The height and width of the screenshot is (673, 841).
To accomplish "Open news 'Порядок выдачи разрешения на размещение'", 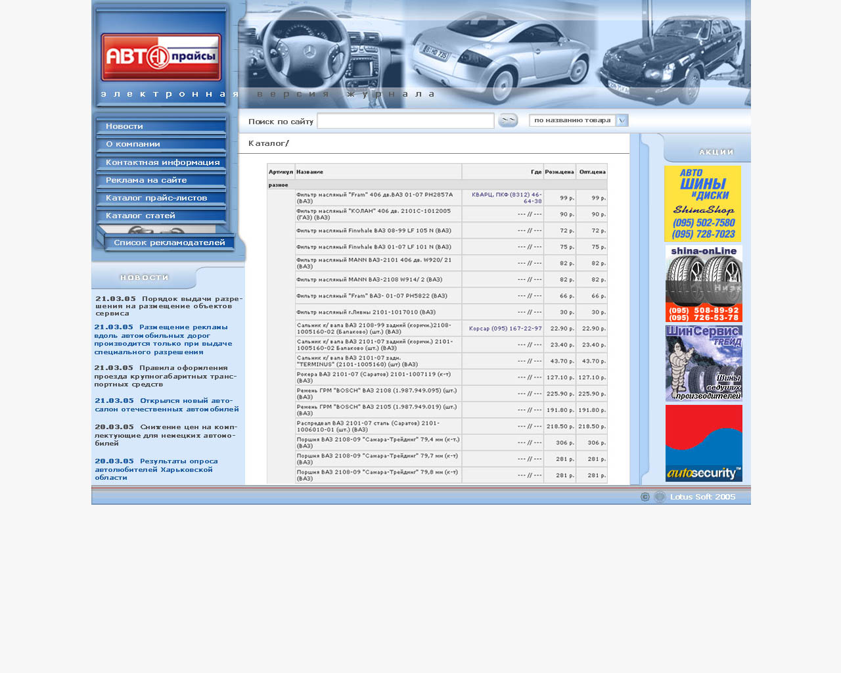I will pyautogui.click(x=169, y=306).
